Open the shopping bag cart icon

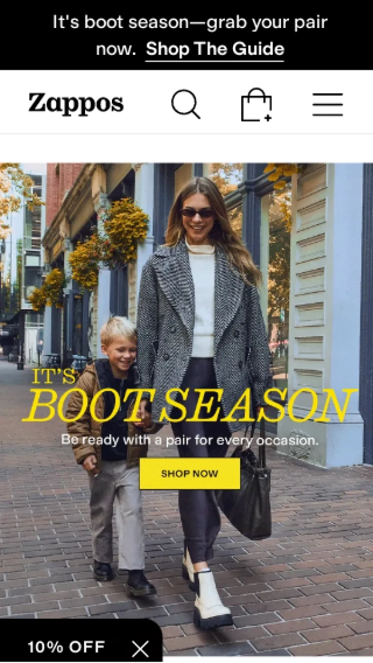[256, 105]
